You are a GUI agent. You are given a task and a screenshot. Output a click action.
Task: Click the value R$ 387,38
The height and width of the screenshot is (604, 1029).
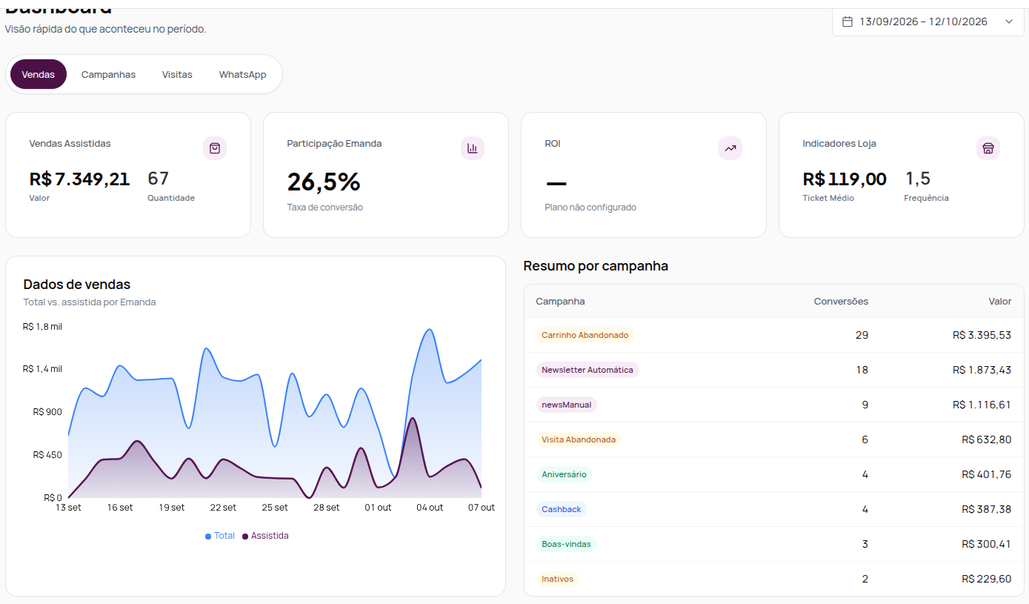coord(987,509)
